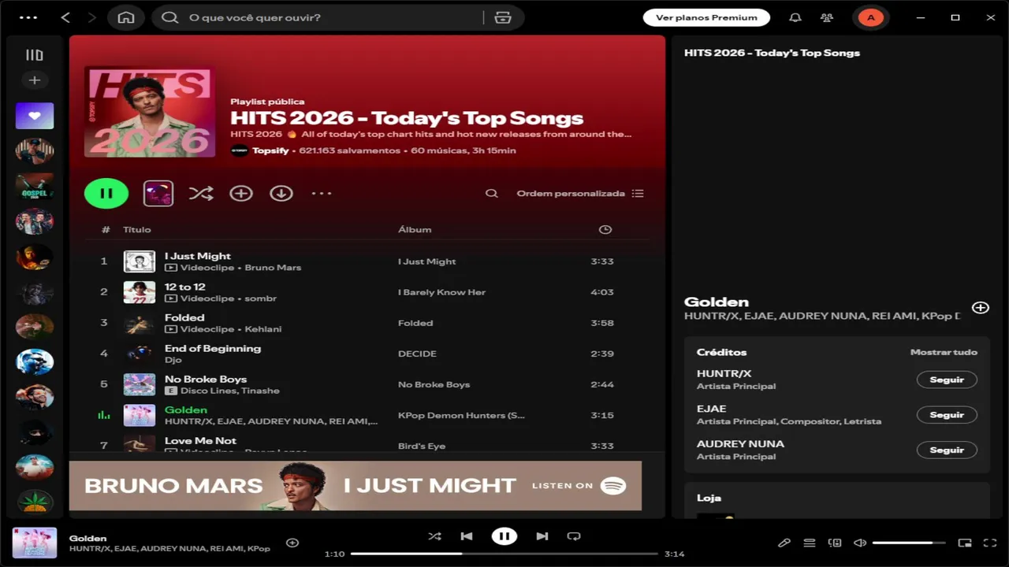The image size is (1009, 567).
Task: Open Liked Songs heart tile in sidebar
Action: point(35,116)
